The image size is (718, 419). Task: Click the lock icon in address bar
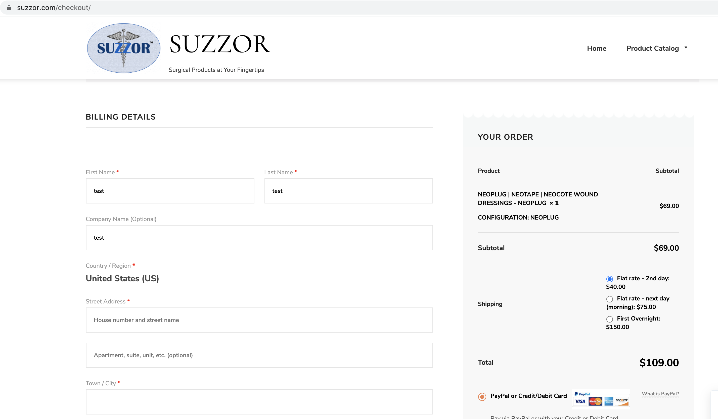9,8
